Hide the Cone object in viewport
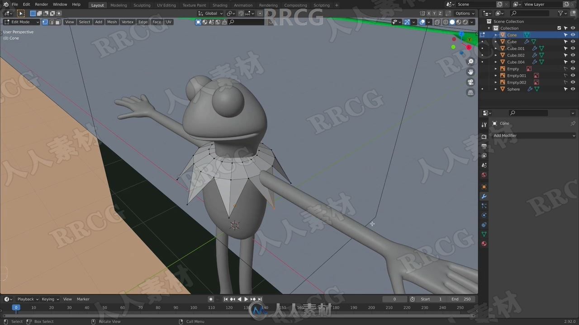579x325 pixels. [x=573, y=35]
